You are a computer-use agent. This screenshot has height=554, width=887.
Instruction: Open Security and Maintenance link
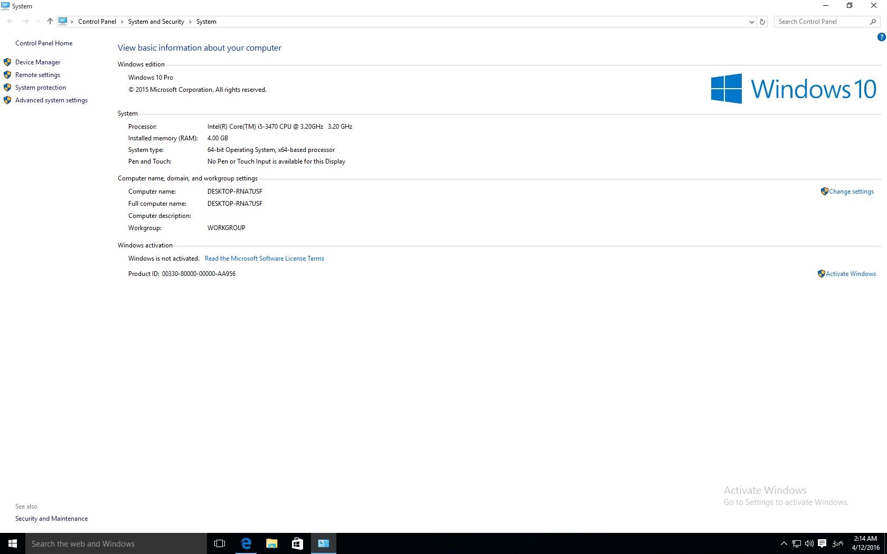click(x=51, y=519)
